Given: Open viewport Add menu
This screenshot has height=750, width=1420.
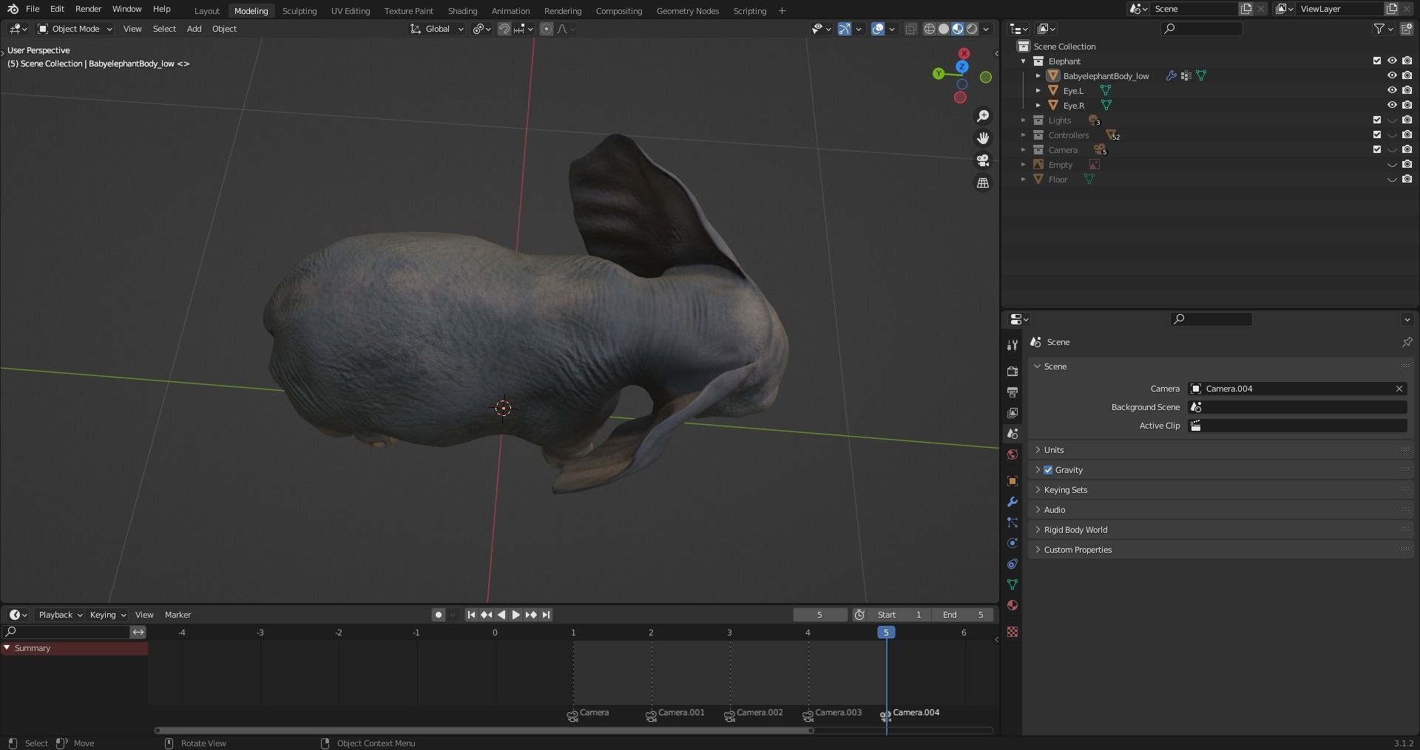Looking at the screenshot, I should (194, 29).
